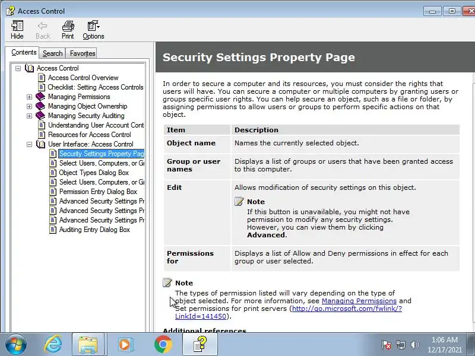Viewport: 475px width, 356px height.
Task: Click the taskbar clock showing 1:06 AM
Action: pos(445,345)
